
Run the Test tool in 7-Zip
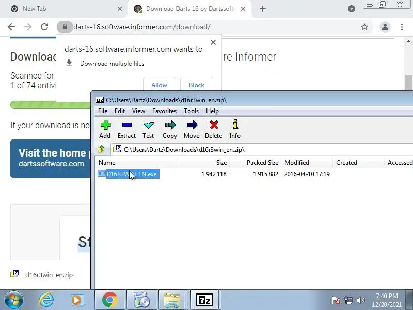148,129
